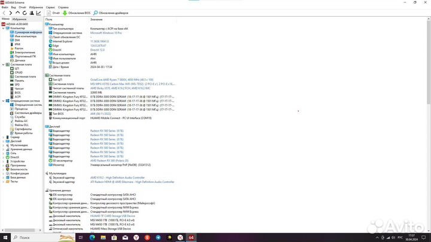Expand the Дисплей tree node
Screen dimensions: 431x242
click(4, 141)
